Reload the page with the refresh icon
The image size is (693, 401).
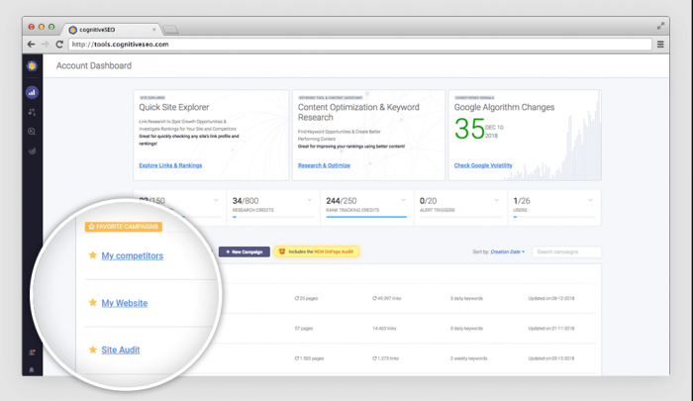(x=59, y=45)
